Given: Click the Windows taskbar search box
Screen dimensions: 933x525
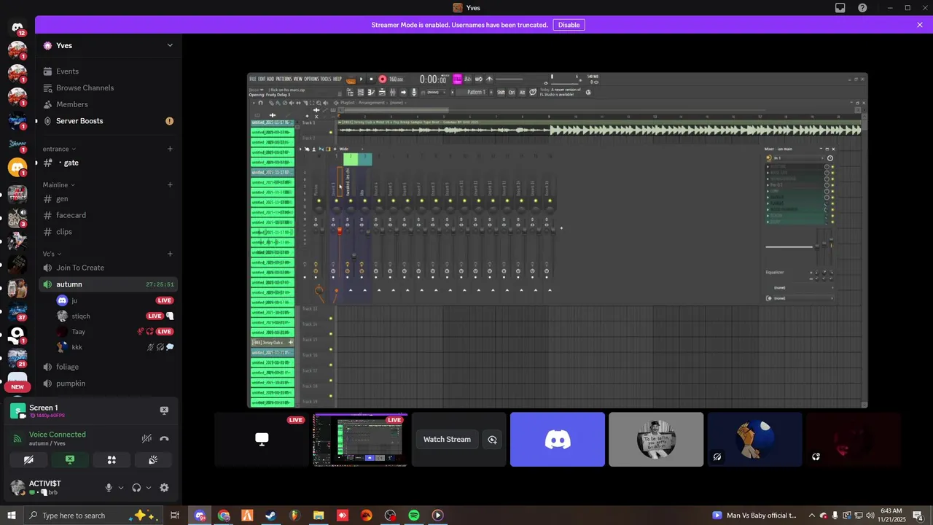Looking at the screenshot, I should tap(93, 516).
